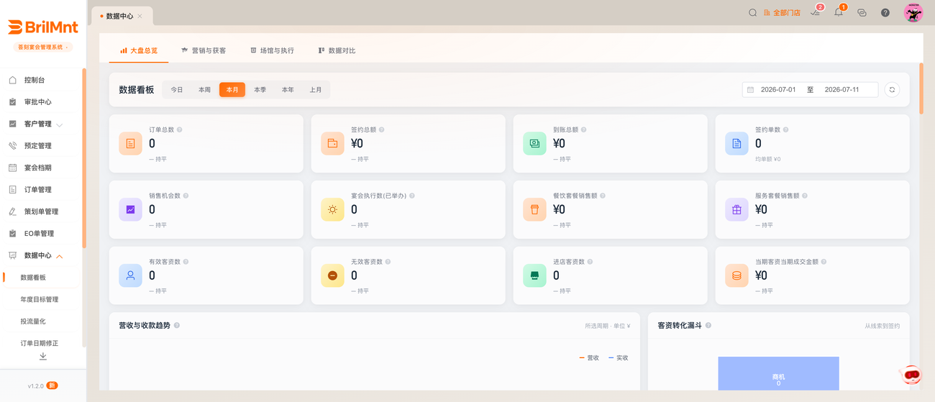Screen dimensions: 935x402
Task: Click the 当期客资当期成交金额 card icon
Action: [x=736, y=276]
